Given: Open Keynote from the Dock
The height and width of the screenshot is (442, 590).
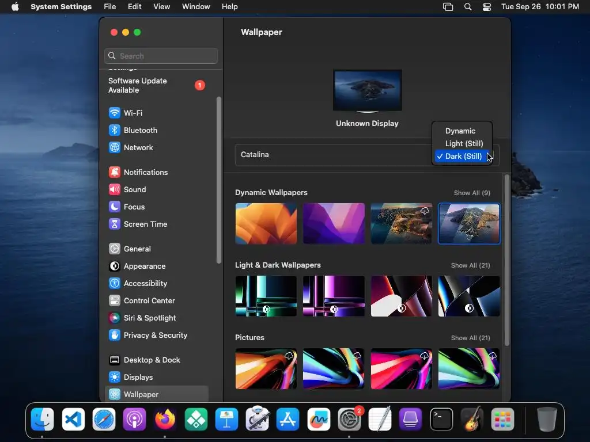Looking at the screenshot, I should click(x=226, y=419).
